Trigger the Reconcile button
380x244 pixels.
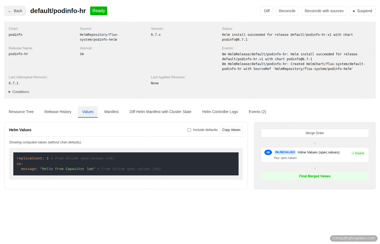[x=287, y=11]
